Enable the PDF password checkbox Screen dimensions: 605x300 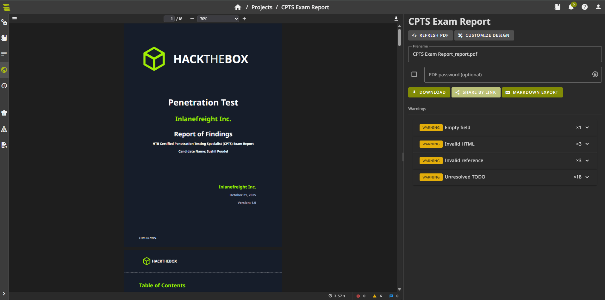pos(414,74)
